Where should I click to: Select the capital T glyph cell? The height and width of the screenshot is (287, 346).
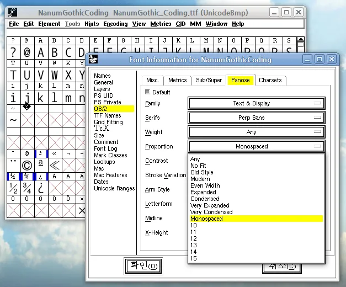click(x=13, y=75)
